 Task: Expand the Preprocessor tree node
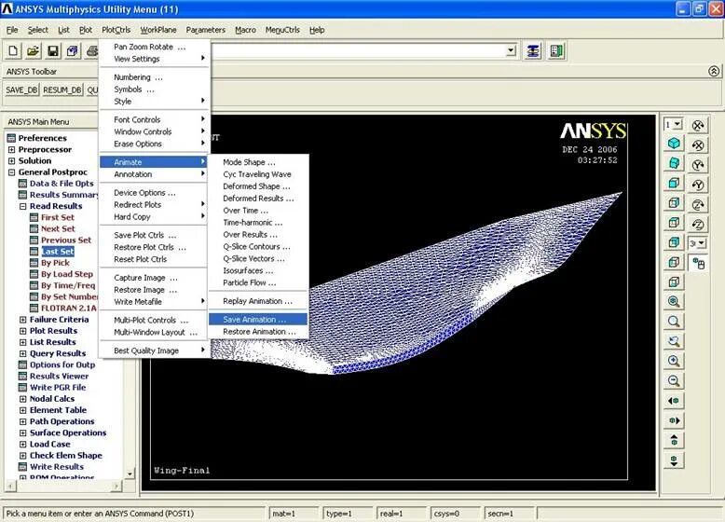click(x=11, y=150)
